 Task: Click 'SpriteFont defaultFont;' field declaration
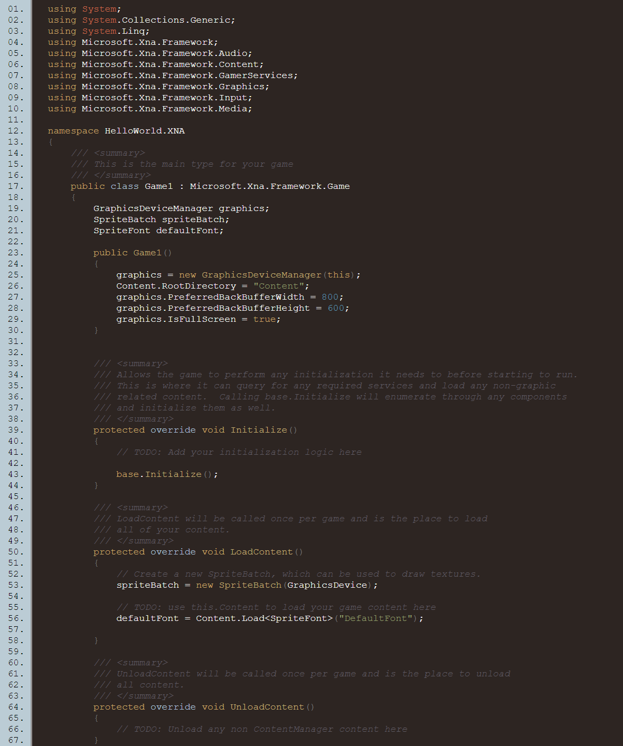[x=158, y=231]
